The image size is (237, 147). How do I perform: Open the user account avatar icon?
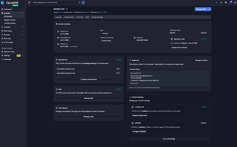pyautogui.click(x=235, y=2)
